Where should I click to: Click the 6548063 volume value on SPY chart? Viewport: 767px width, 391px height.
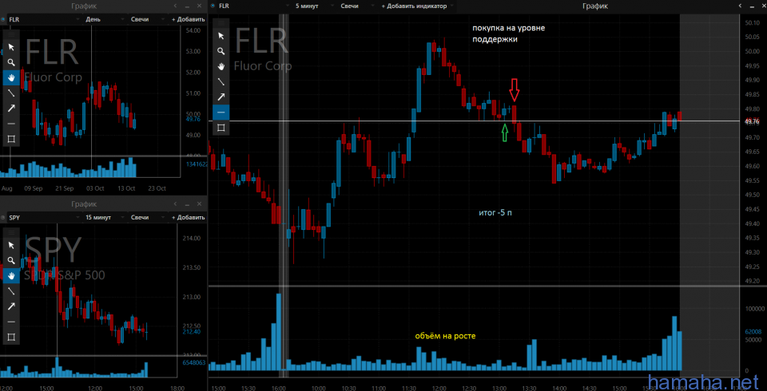(x=193, y=362)
